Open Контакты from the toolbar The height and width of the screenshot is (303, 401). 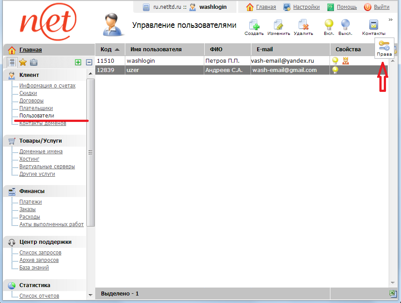(x=374, y=25)
